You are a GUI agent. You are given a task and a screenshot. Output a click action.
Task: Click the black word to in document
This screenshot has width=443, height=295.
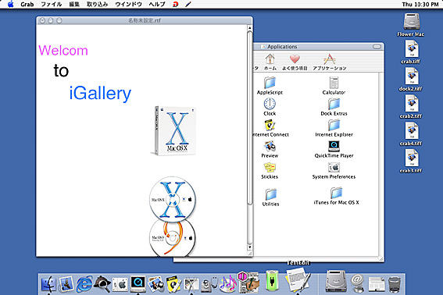tap(61, 70)
